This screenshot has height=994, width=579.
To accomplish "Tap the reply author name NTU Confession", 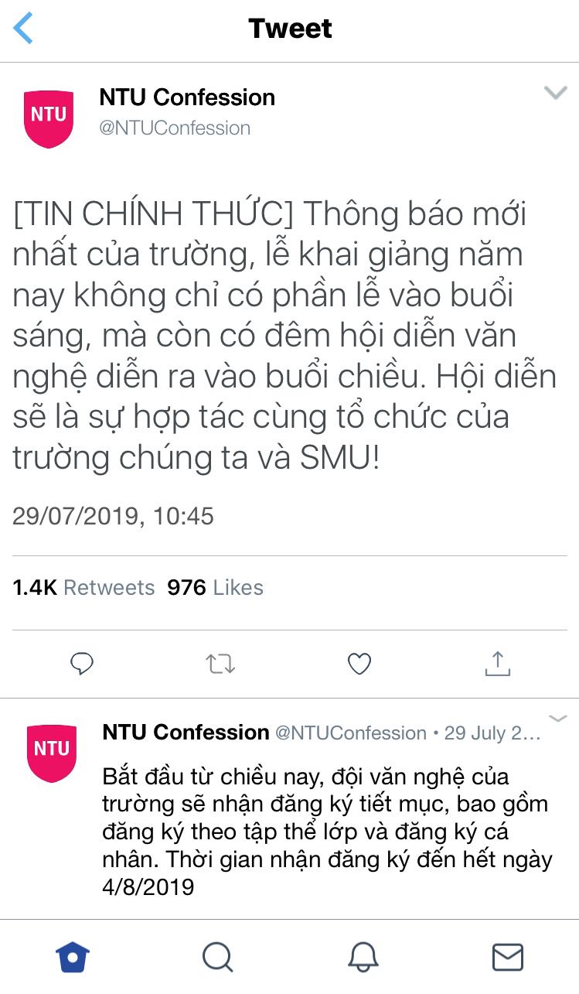I will coord(186,733).
